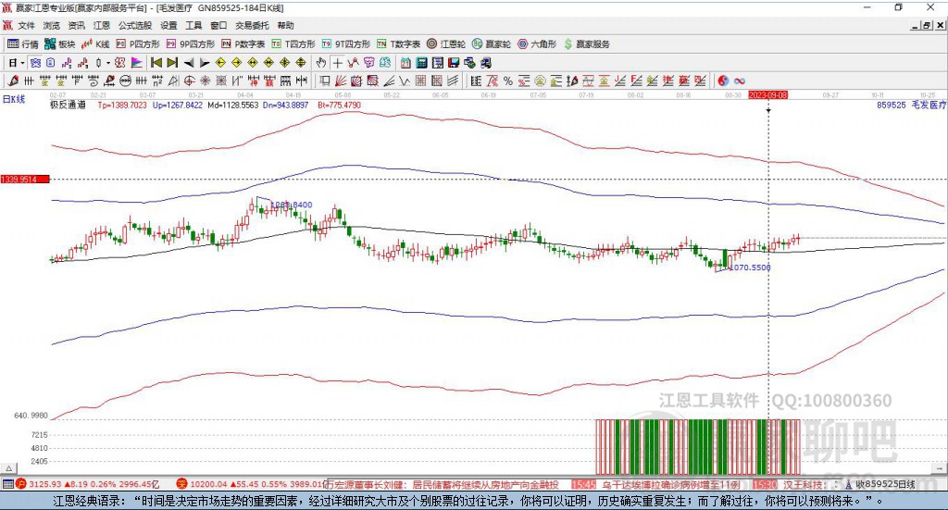This screenshot has width=948, height=510.
Task: Click the 1070.5500 low price label
Action: tap(750, 267)
